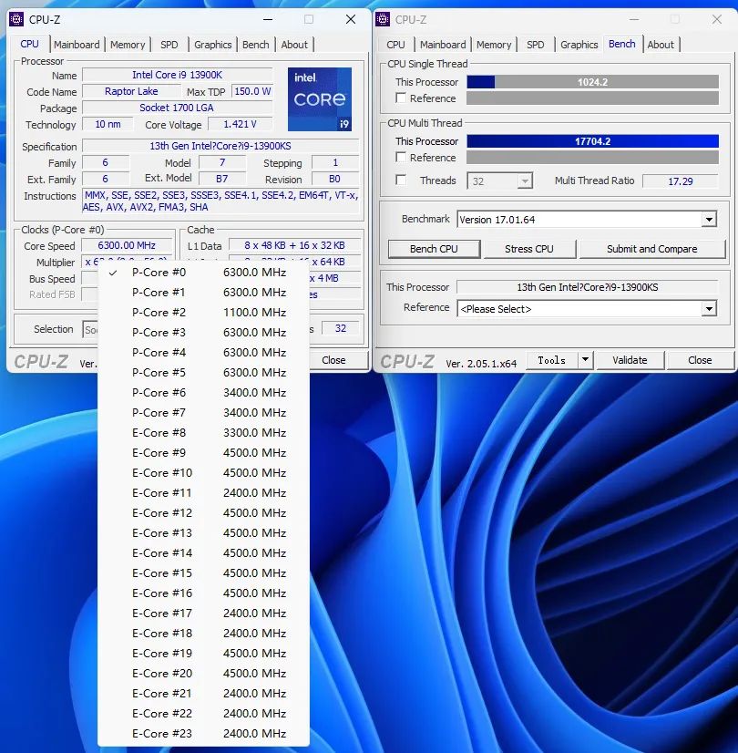This screenshot has height=753, width=738.
Task: Click the Intel Core i9 logo image
Action: 319,99
